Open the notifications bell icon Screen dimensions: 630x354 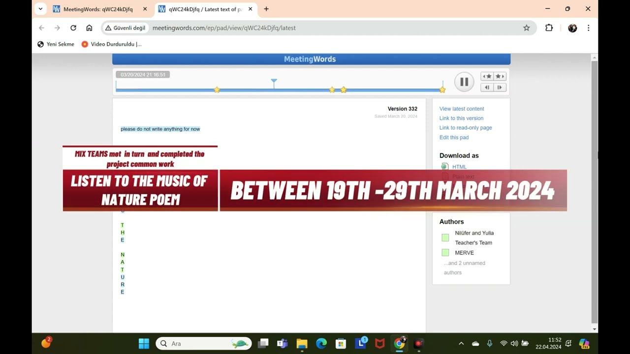tap(568, 344)
